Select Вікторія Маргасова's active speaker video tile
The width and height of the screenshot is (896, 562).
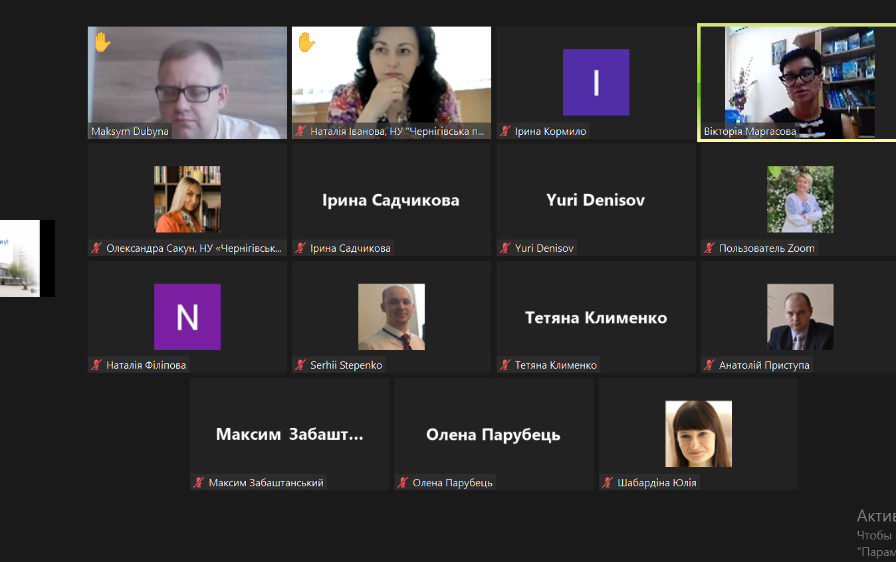[797, 82]
